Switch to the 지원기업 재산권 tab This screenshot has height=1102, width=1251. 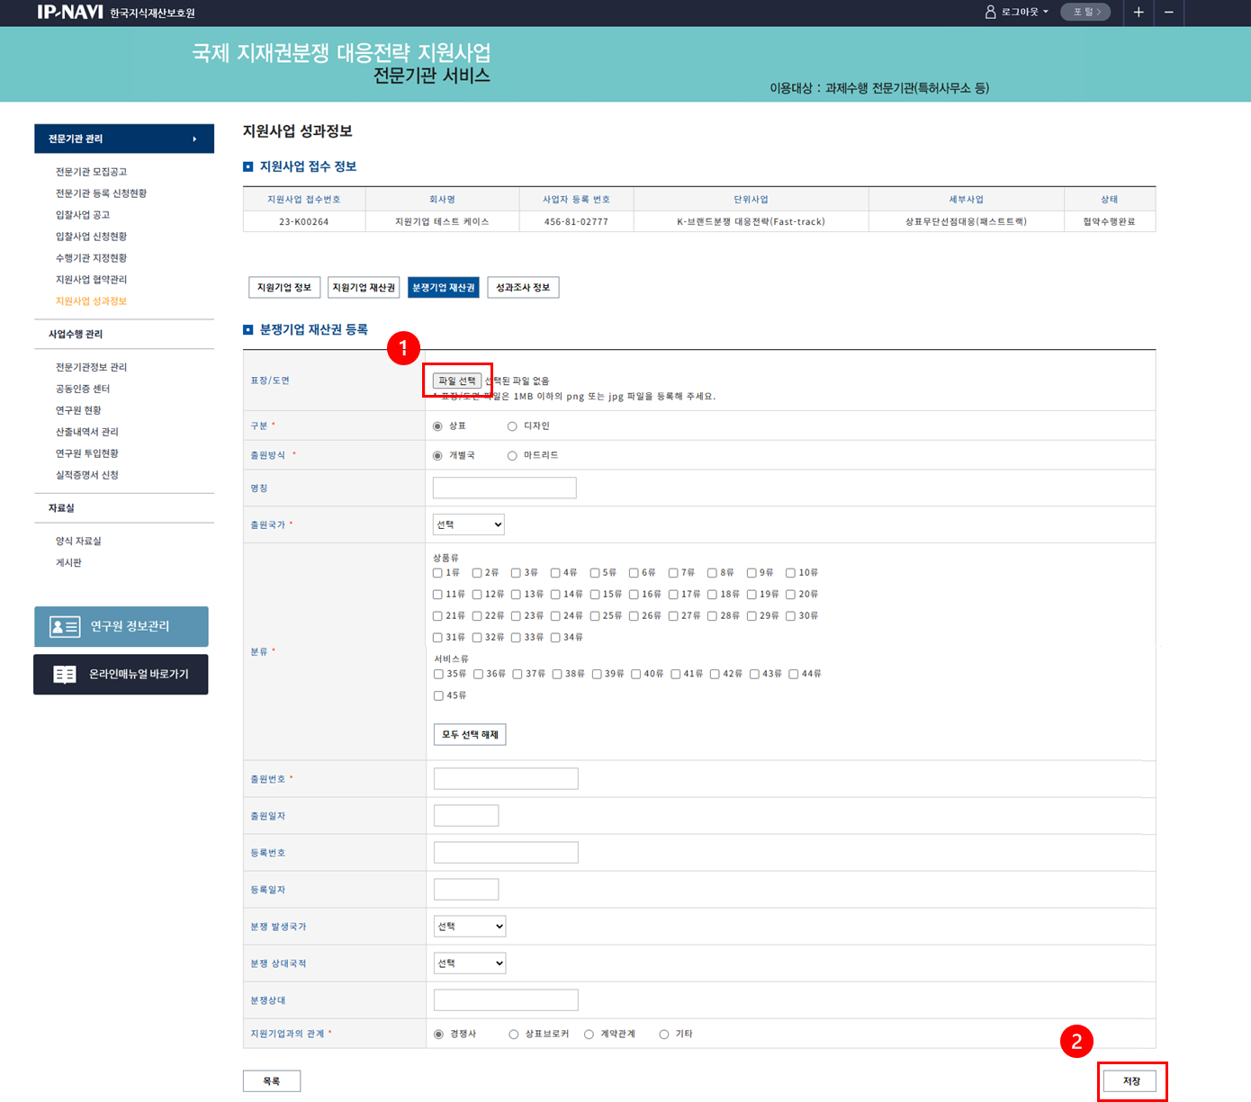pyautogui.click(x=364, y=288)
